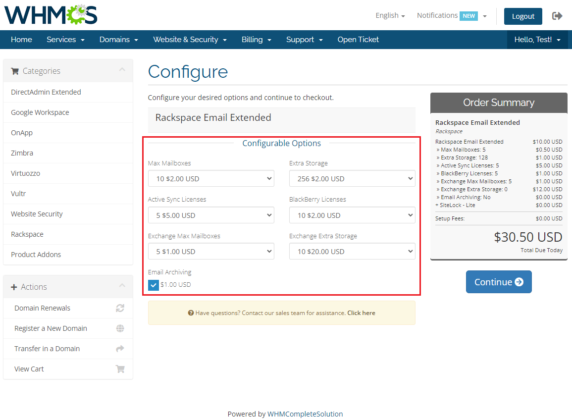Open the Exchange Extra Storage dropdown

pyautogui.click(x=353, y=252)
